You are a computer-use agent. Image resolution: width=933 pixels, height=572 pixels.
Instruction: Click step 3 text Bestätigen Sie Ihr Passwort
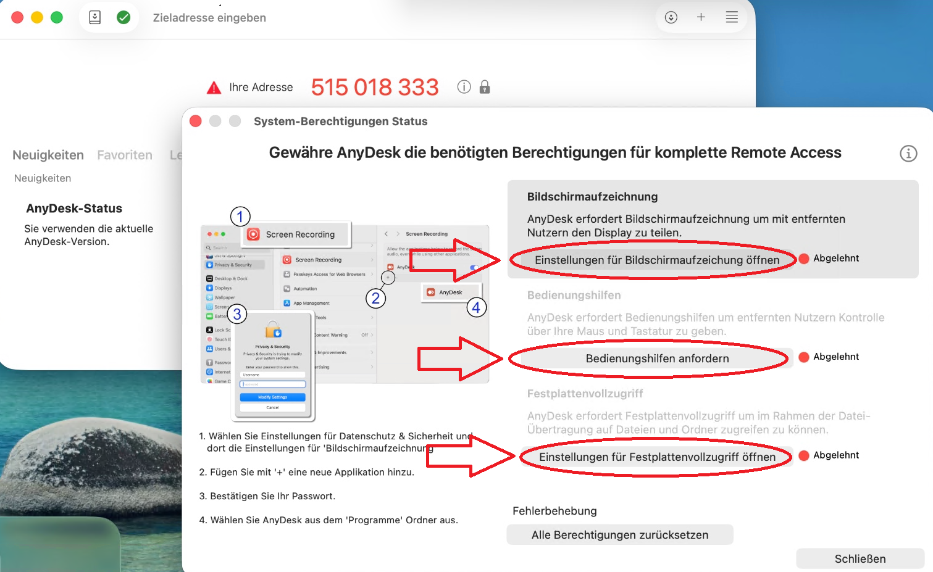267,496
